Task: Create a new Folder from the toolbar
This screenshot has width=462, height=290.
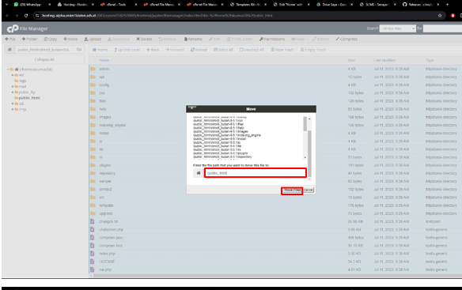Action: (29, 40)
